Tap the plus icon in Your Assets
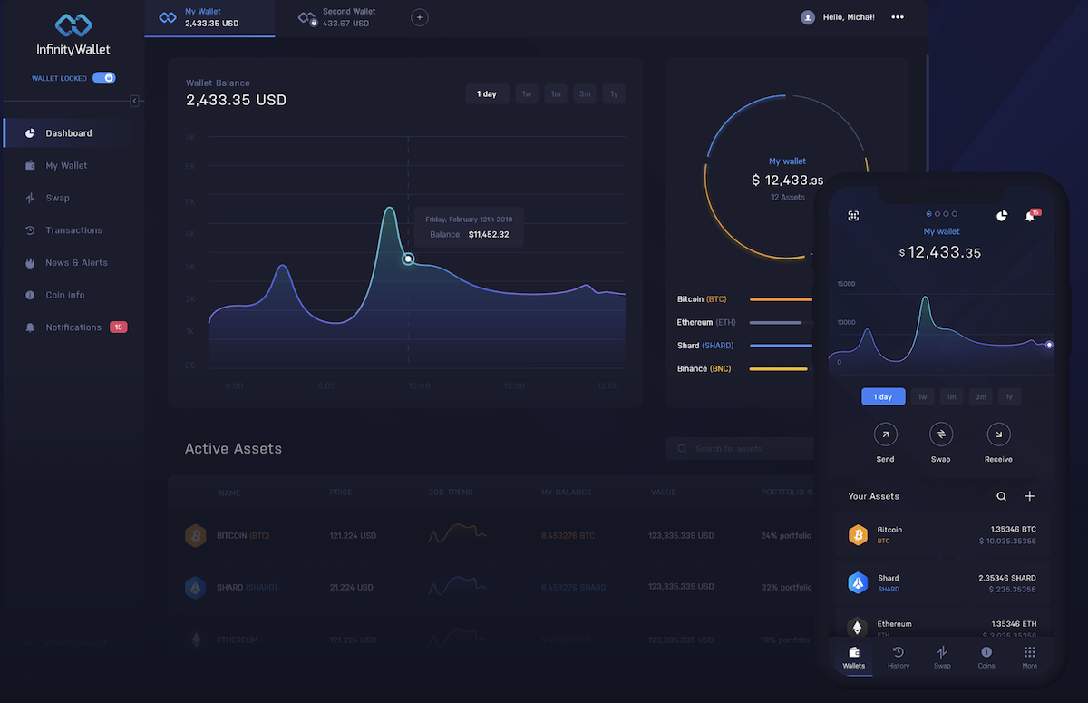 [1030, 497]
